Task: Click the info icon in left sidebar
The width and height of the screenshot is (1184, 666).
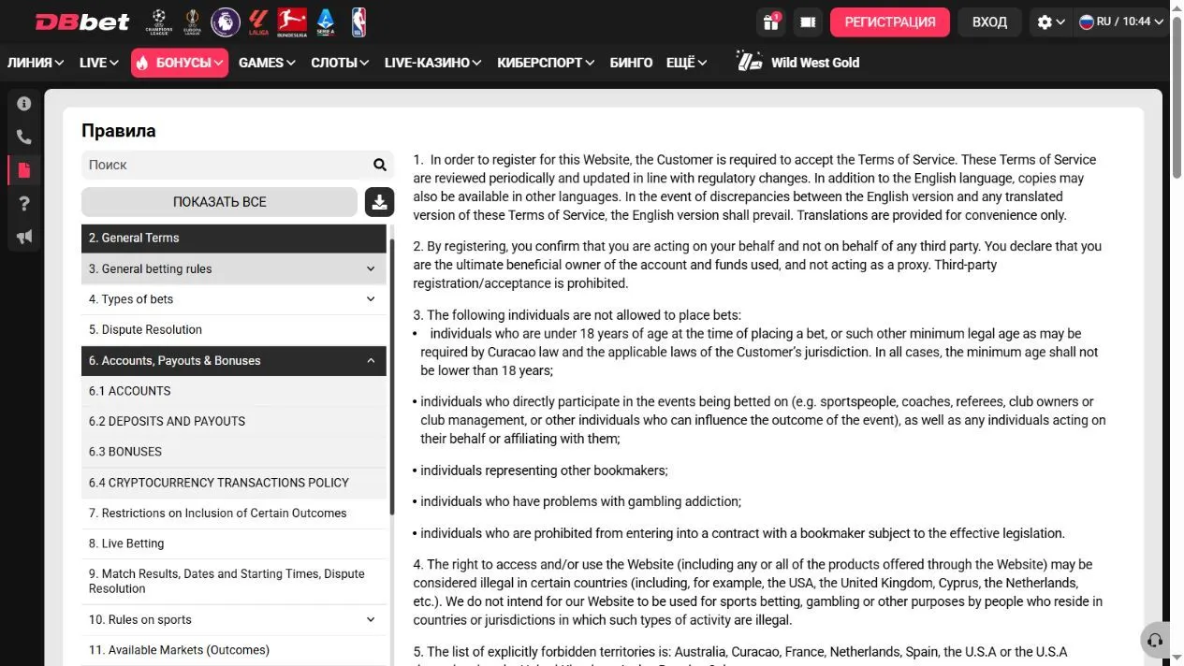Action: (x=24, y=104)
